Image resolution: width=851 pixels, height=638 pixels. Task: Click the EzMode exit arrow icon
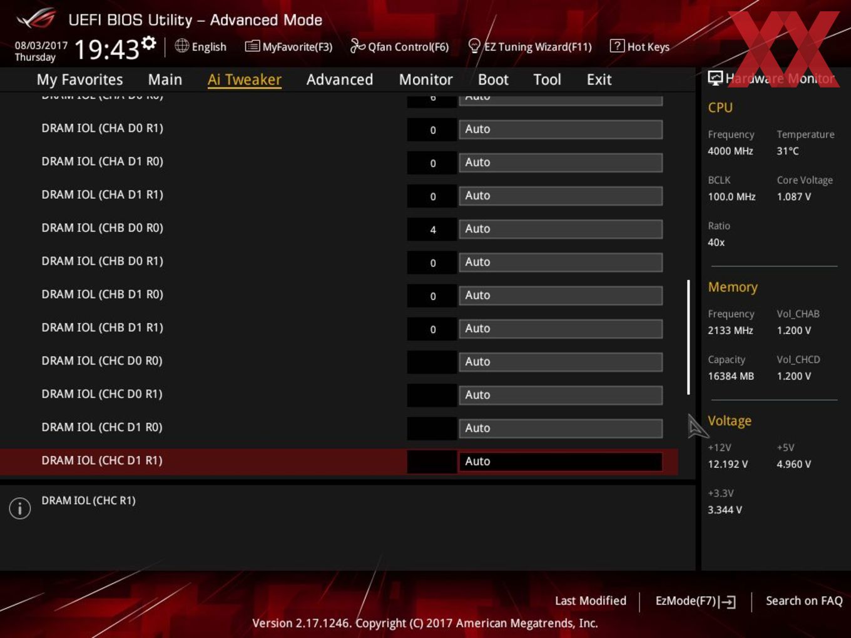727,602
